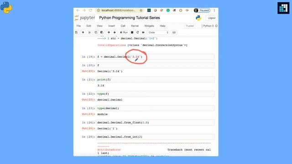Viewport: 292px width, 164px height.
Task: Open the command palette keyboard icon
Action: (x=174, y=32)
